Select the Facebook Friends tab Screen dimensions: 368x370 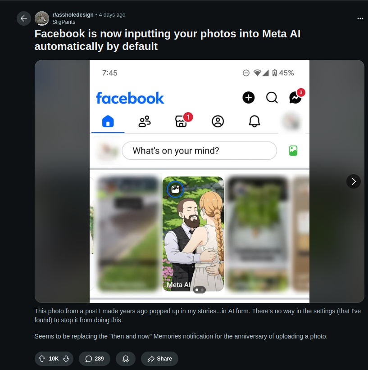click(145, 121)
